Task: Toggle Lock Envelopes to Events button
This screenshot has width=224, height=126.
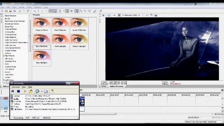Action: click(67, 11)
